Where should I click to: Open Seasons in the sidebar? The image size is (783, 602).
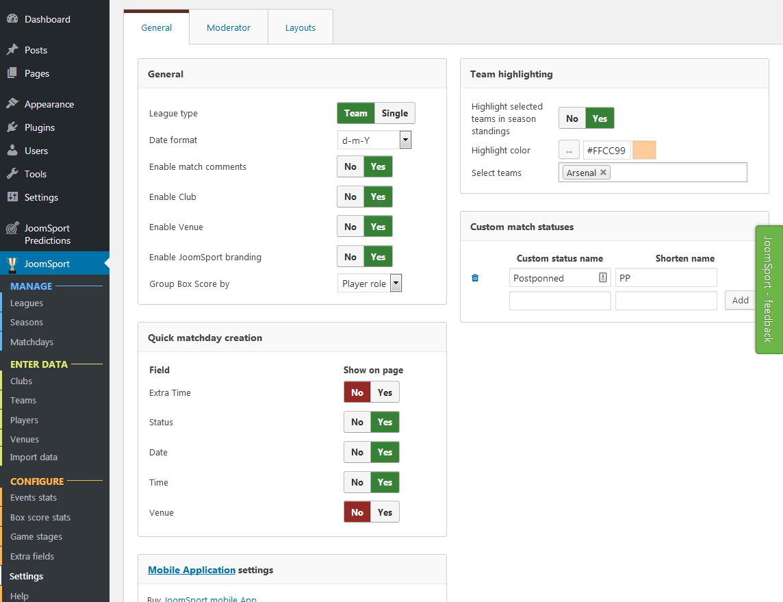(27, 323)
